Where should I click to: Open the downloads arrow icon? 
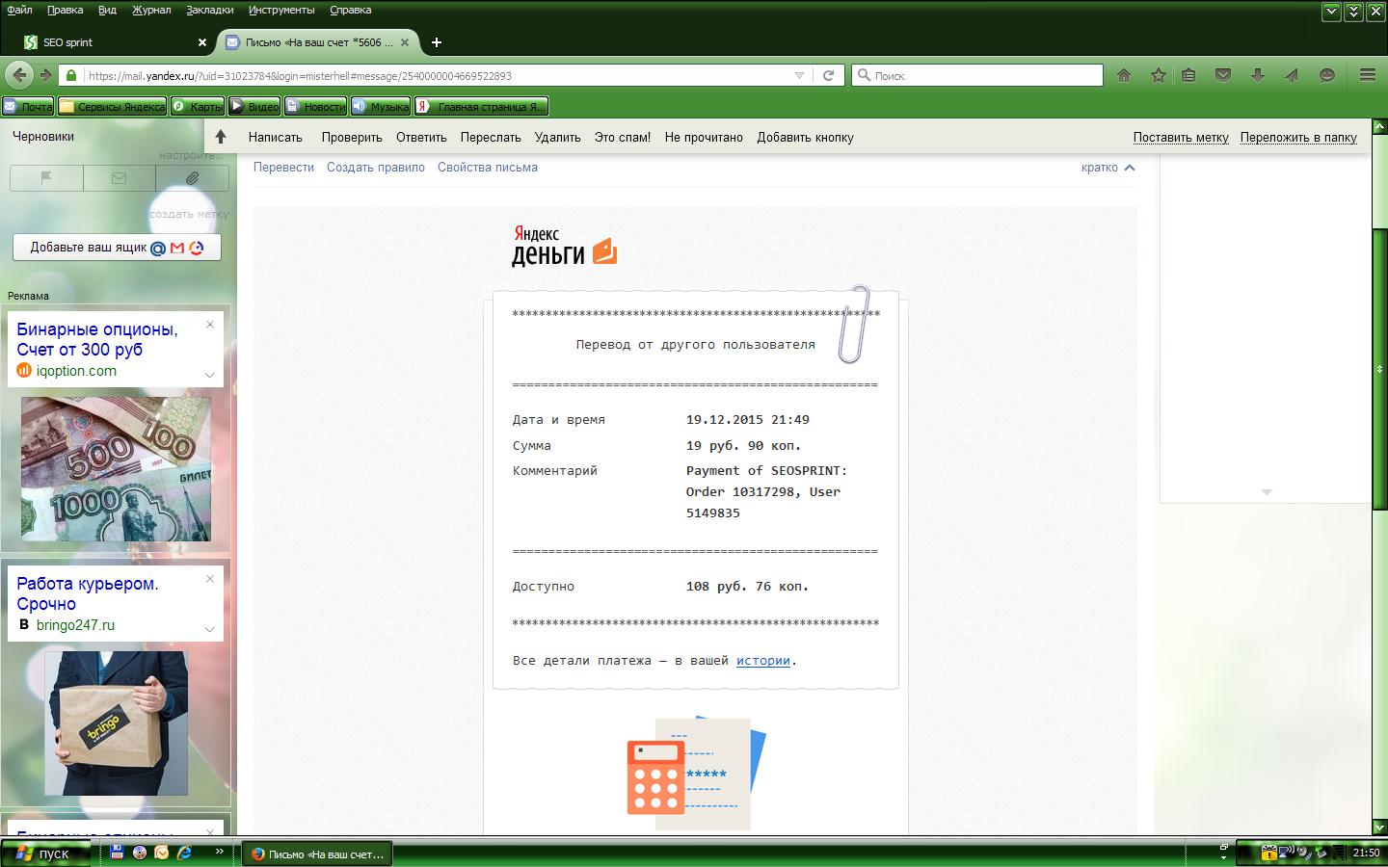point(1258,75)
